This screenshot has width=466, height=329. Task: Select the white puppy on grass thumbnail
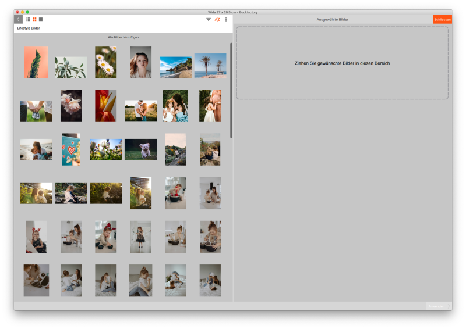140,149
